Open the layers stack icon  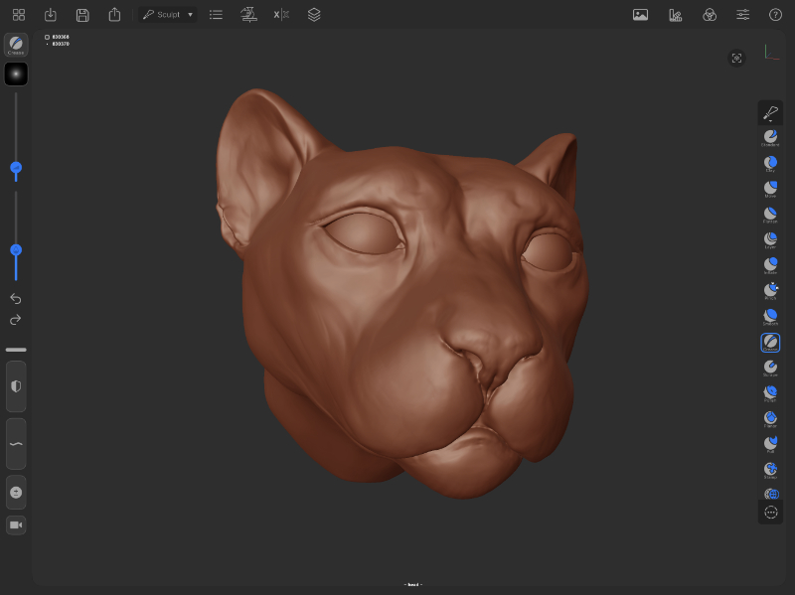314,15
